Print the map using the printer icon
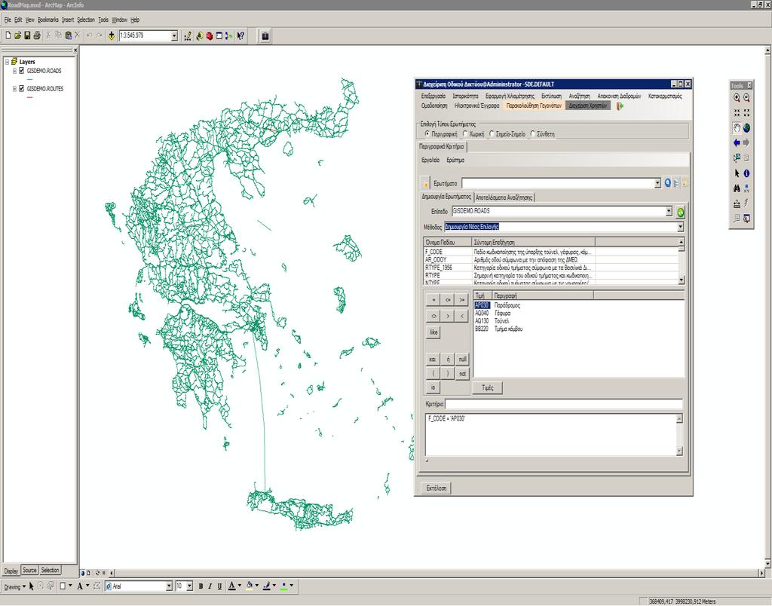The height and width of the screenshot is (606, 772). 37,35
